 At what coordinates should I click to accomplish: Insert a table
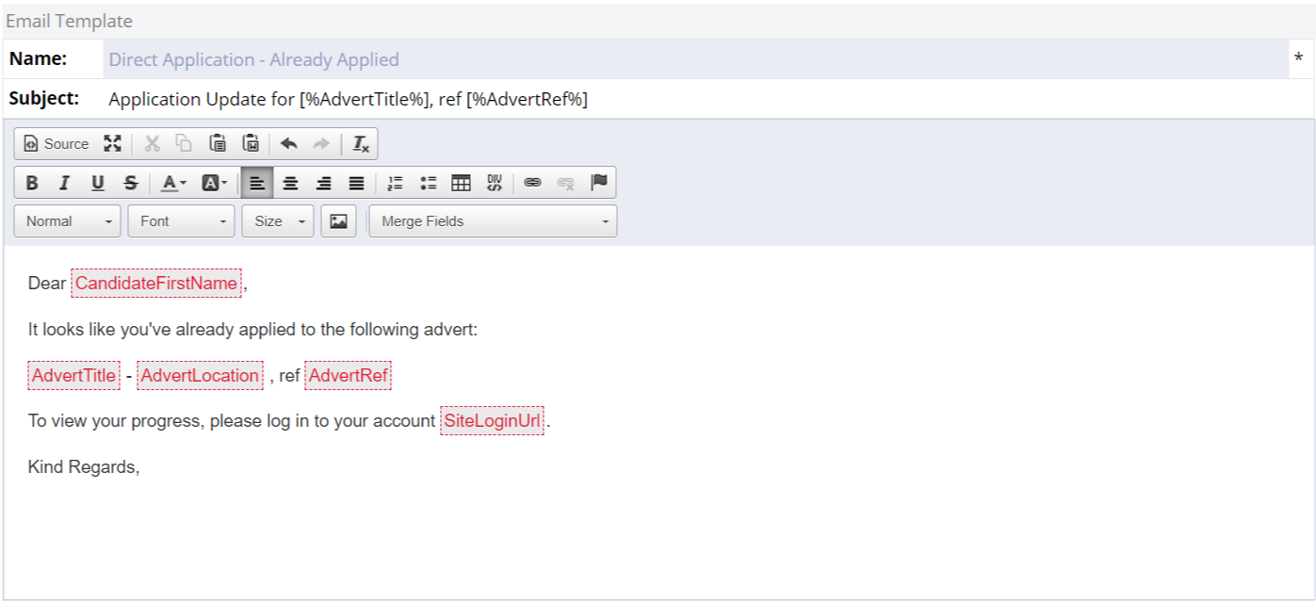[x=462, y=183]
